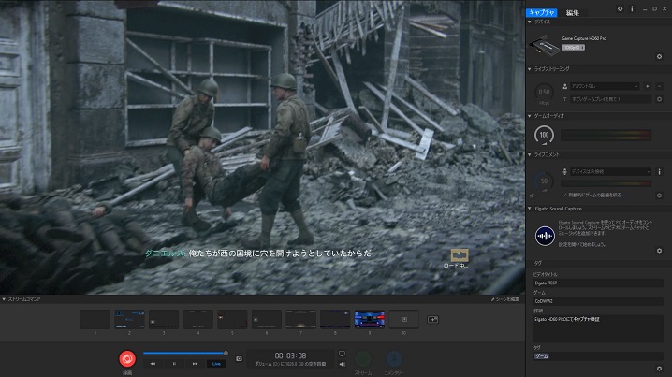Select stream command scene 1

tap(95, 320)
